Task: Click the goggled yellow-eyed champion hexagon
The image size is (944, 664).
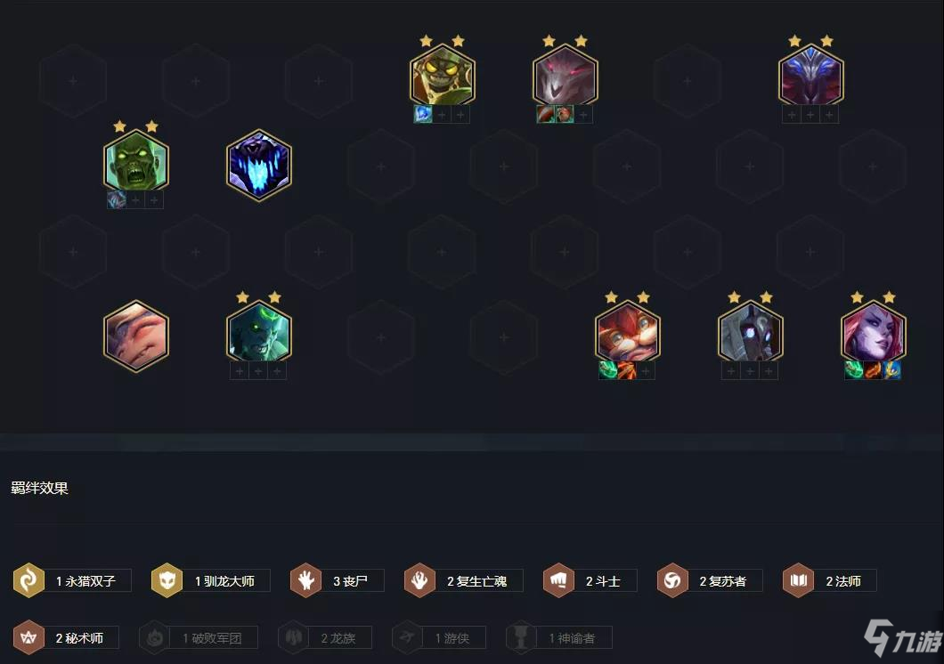Action: (443, 76)
